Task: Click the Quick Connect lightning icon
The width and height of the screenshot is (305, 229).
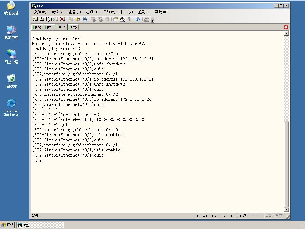Action: click(42, 19)
